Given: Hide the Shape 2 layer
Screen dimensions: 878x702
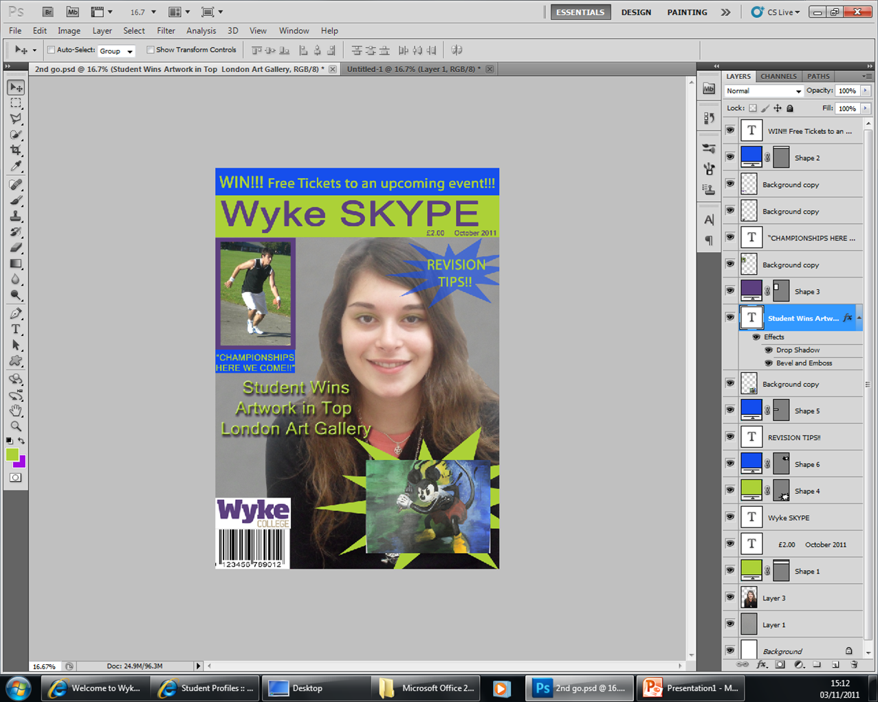Looking at the screenshot, I should [x=730, y=157].
